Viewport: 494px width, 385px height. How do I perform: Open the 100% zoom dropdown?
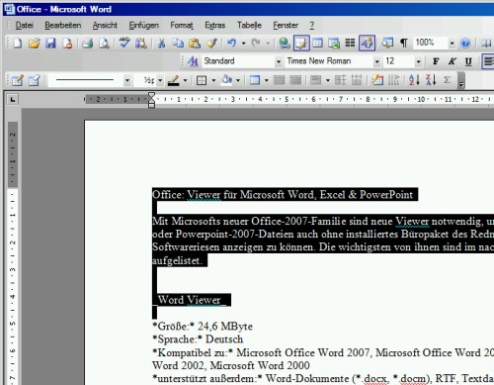452,44
